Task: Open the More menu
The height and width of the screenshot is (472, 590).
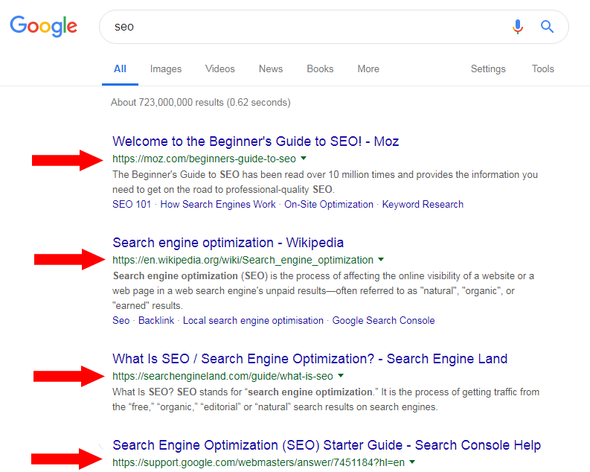Action: [368, 69]
